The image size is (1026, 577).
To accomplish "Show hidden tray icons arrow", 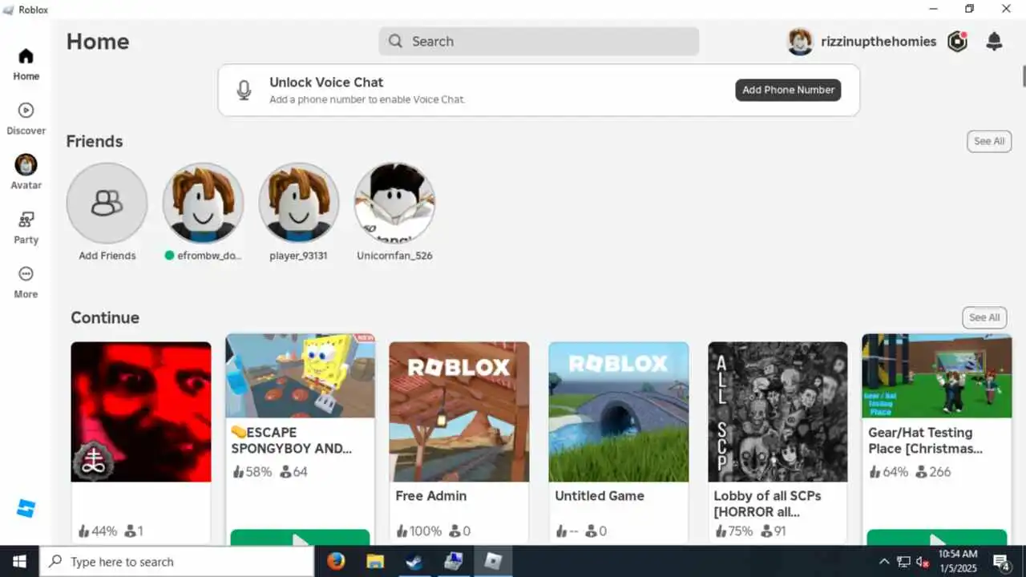I will point(884,562).
